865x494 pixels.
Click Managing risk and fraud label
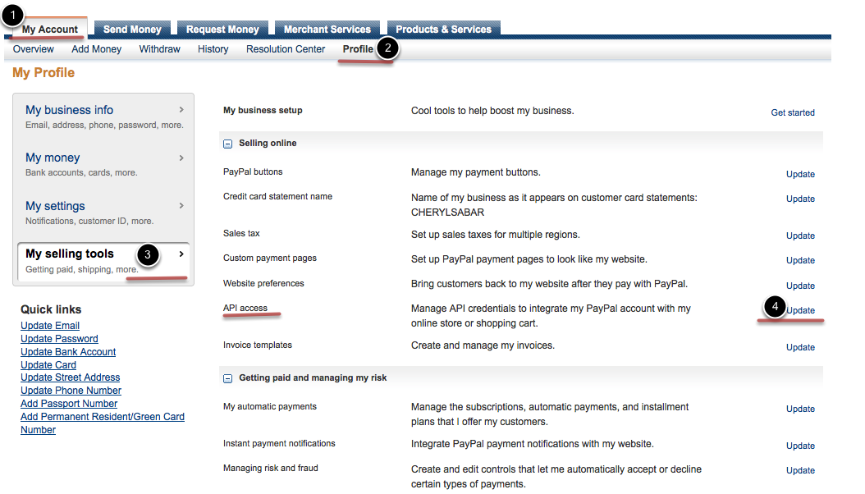(270, 468)
